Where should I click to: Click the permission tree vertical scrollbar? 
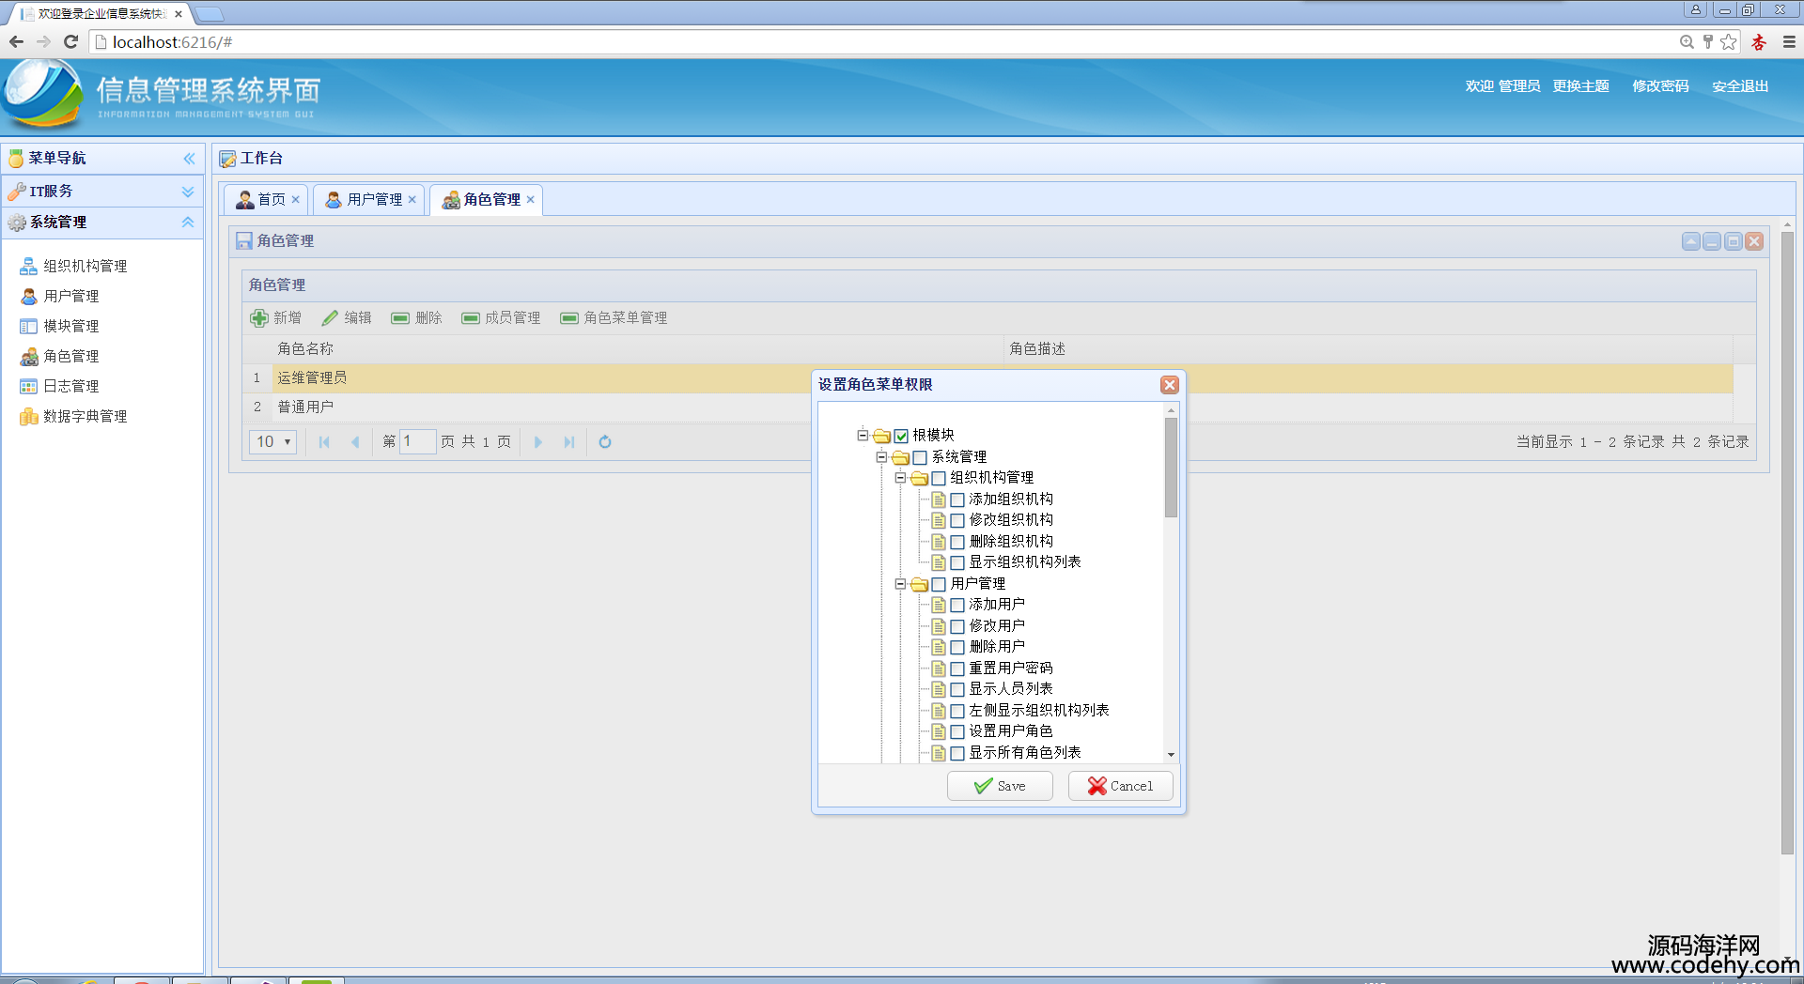pos(1171,469)
